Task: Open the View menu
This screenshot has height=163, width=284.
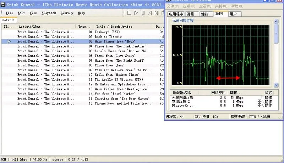Action: click(x=33, y=13)
